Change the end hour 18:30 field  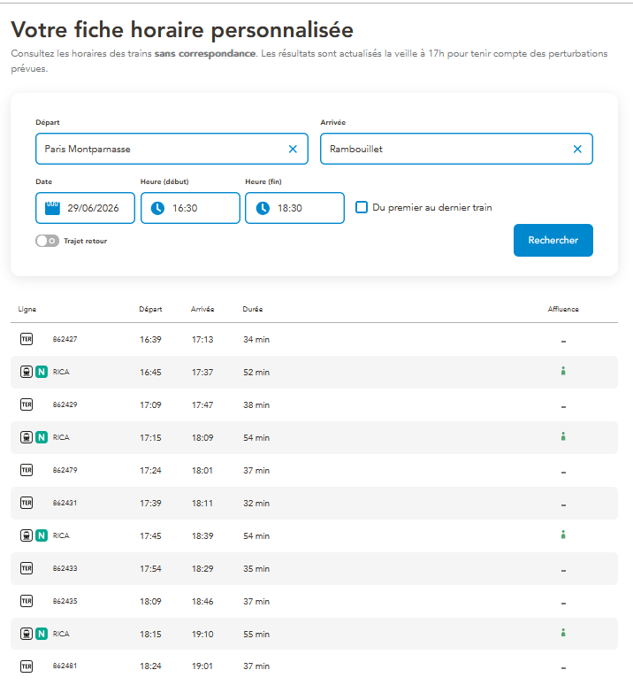[x=295, y=208]
